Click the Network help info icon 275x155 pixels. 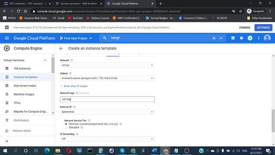[x=72, y=60]
